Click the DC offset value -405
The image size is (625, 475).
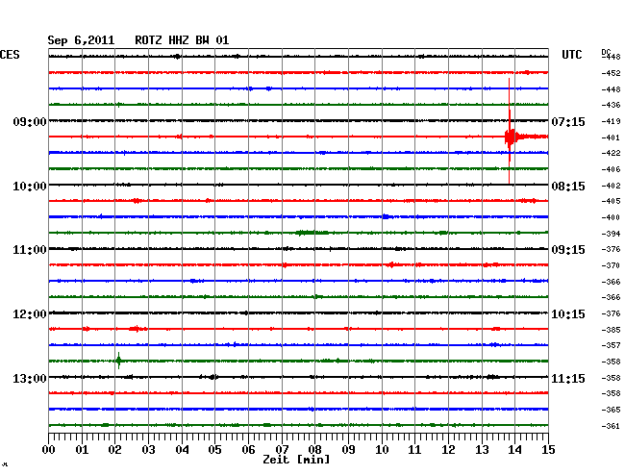[x=611, y=201]
